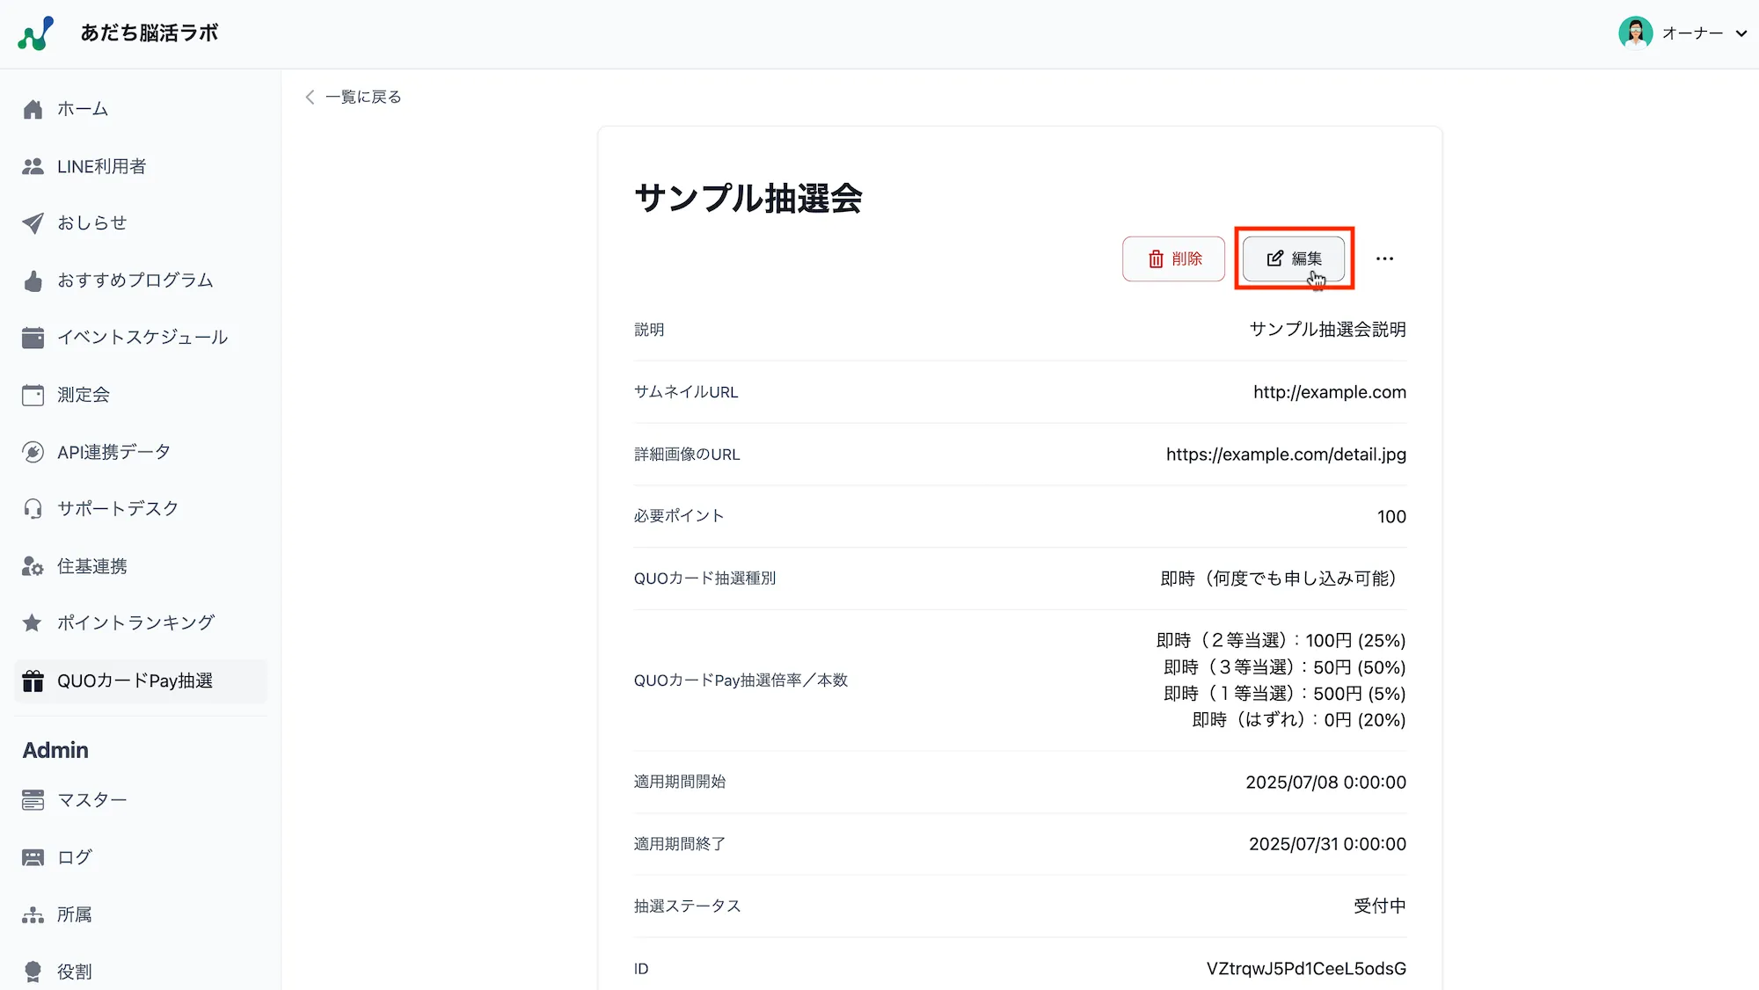Select the ホーム home icon

tap(33, 108)
